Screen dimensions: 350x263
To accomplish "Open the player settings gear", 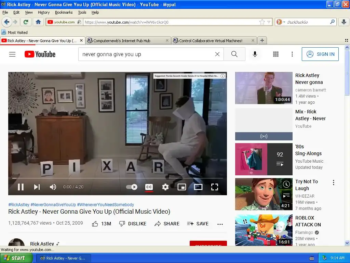I will pos(165,187).
